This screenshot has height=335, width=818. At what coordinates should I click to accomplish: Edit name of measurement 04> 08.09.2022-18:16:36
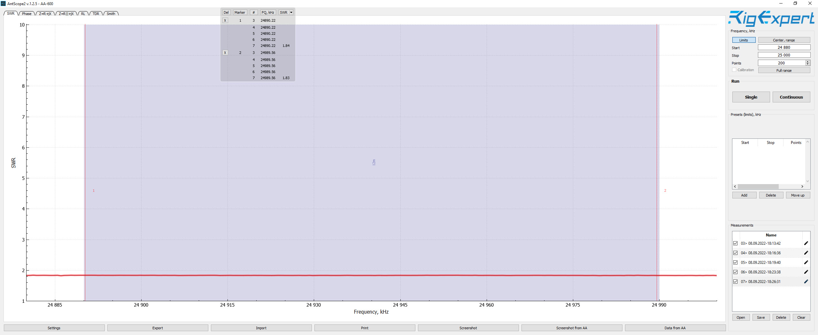pos(806,253)
